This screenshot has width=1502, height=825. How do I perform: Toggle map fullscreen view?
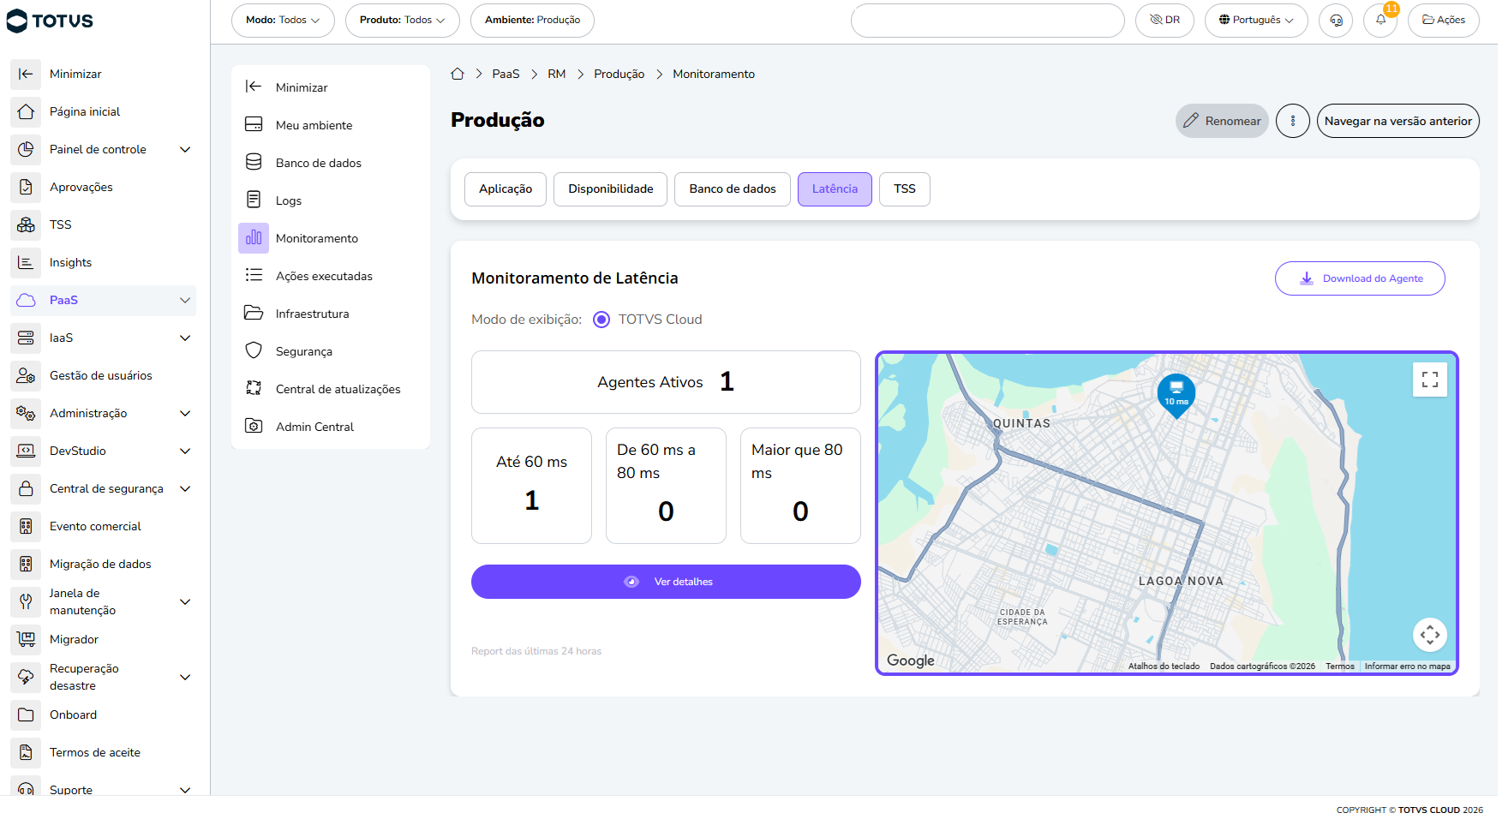click(x=1430, y=380)
